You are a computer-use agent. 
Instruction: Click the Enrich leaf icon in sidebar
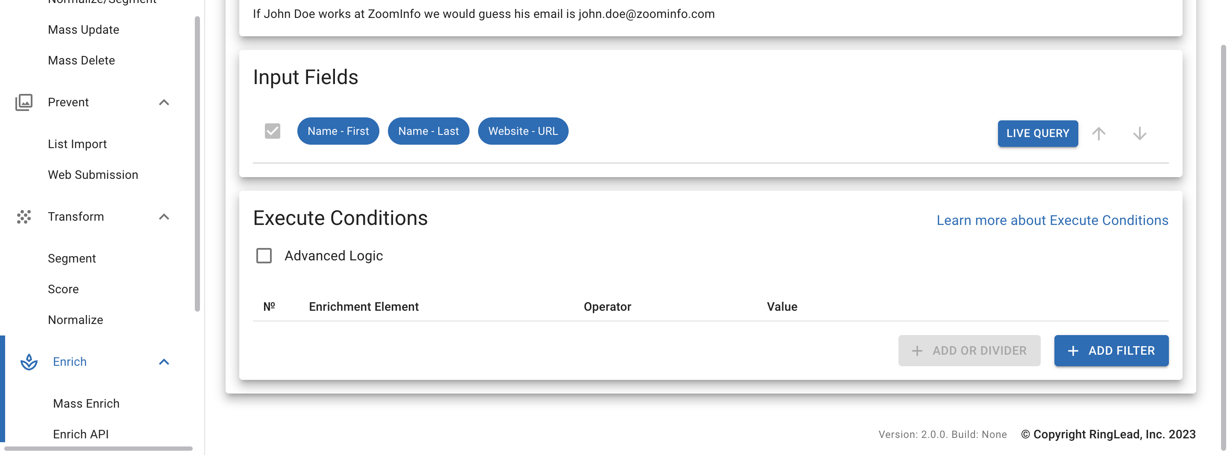pos(29,362)
